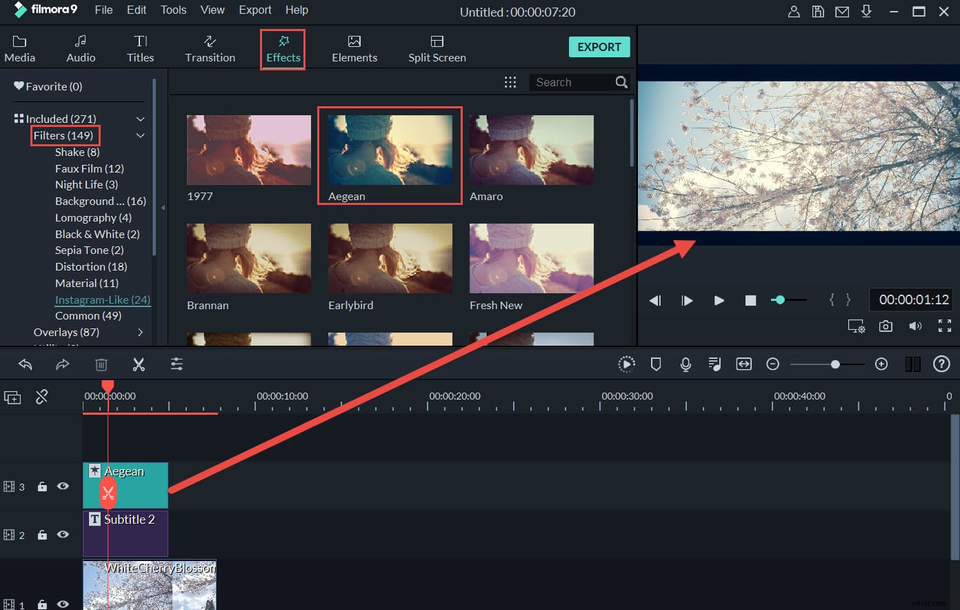The image size is (960, 610).
Task: Open the File menu
Action: point(103,10)
